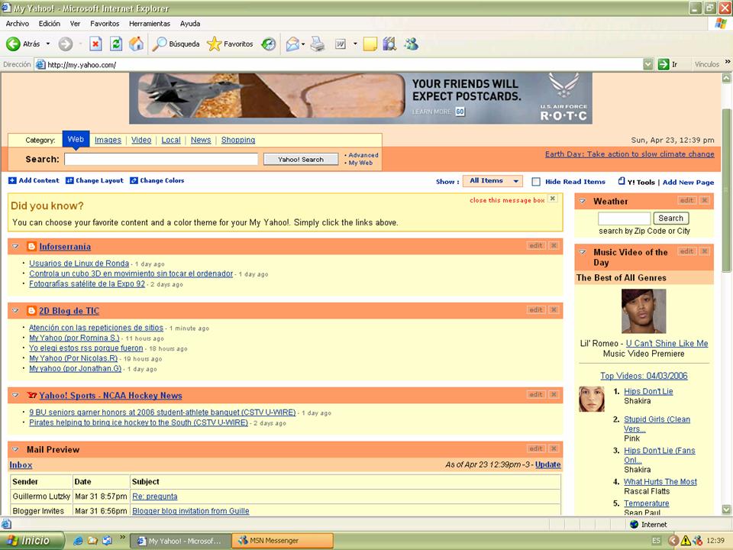The image size is (733, 550).
Task: Remove the 2D Blog de TIC module
Action: (554, 309)
